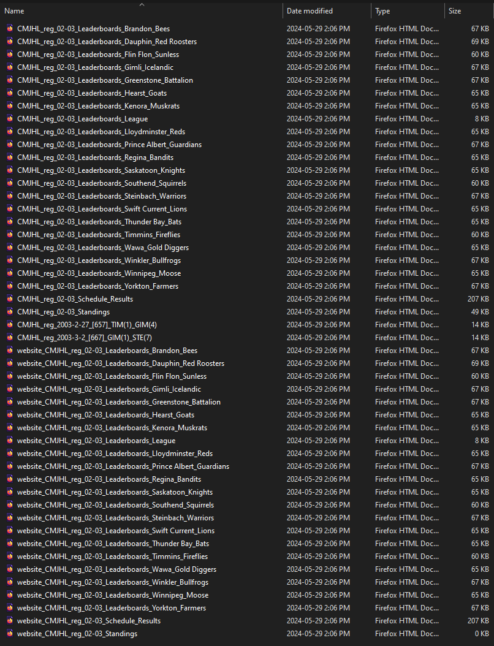Select the CMJHL_reg_02-03_Leaderboards_Thunder Bay_Bats file name

[99, 222]
